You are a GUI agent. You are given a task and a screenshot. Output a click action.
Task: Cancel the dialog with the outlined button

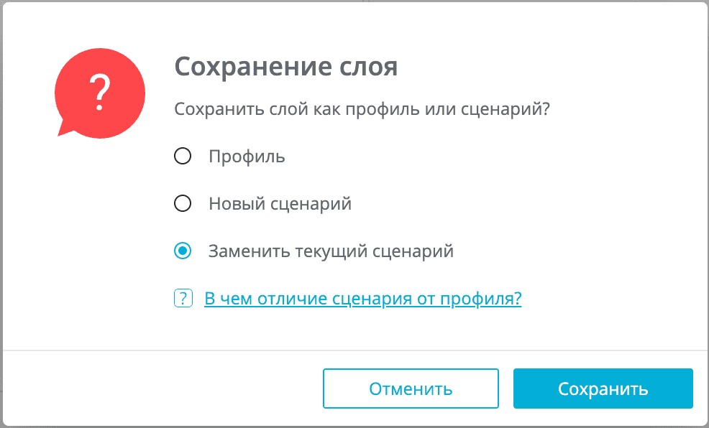[411, 389]
